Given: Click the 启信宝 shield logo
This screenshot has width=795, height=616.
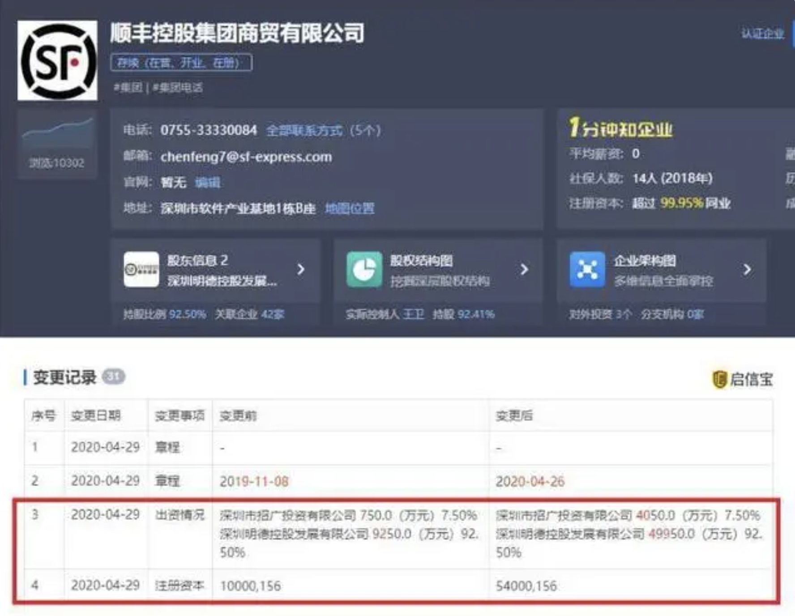Looking at the screenshot, I should coord(719,379).
